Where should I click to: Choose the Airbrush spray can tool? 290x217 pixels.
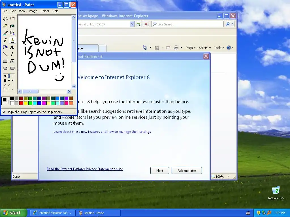coord(5,47)
